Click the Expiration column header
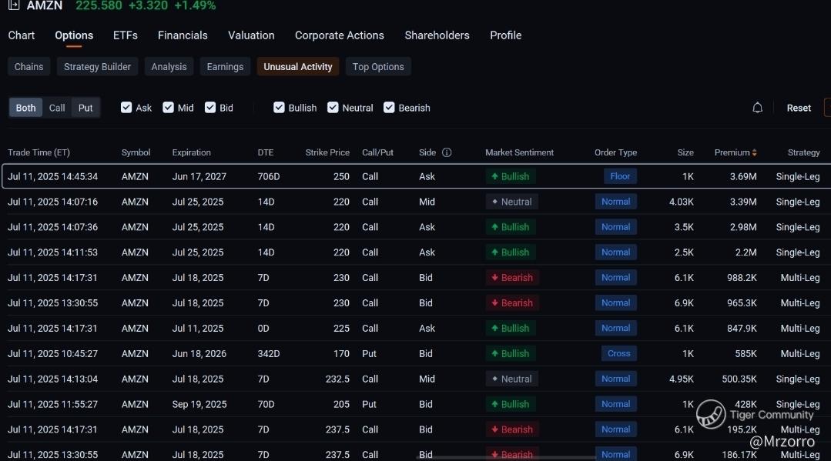Viewport: 831px width, 461px height. point(191,152)
